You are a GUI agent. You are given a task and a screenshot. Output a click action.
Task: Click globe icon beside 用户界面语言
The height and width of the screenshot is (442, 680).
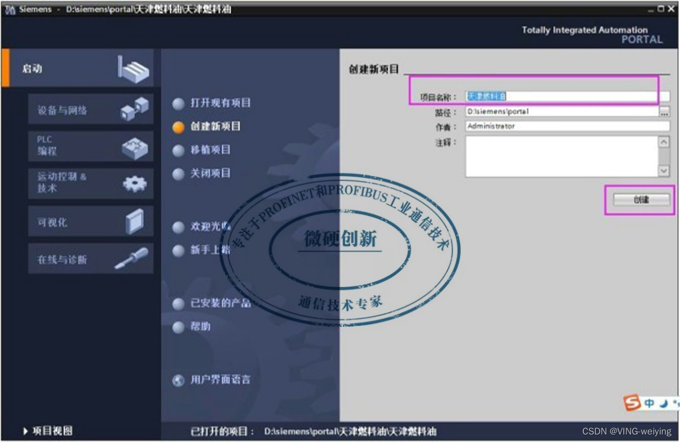(179, 381)
